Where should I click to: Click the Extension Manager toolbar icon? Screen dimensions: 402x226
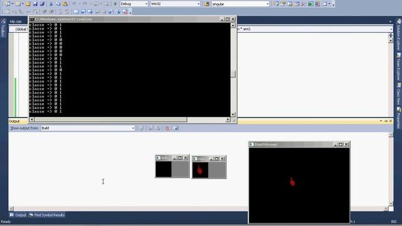point(318,4)
